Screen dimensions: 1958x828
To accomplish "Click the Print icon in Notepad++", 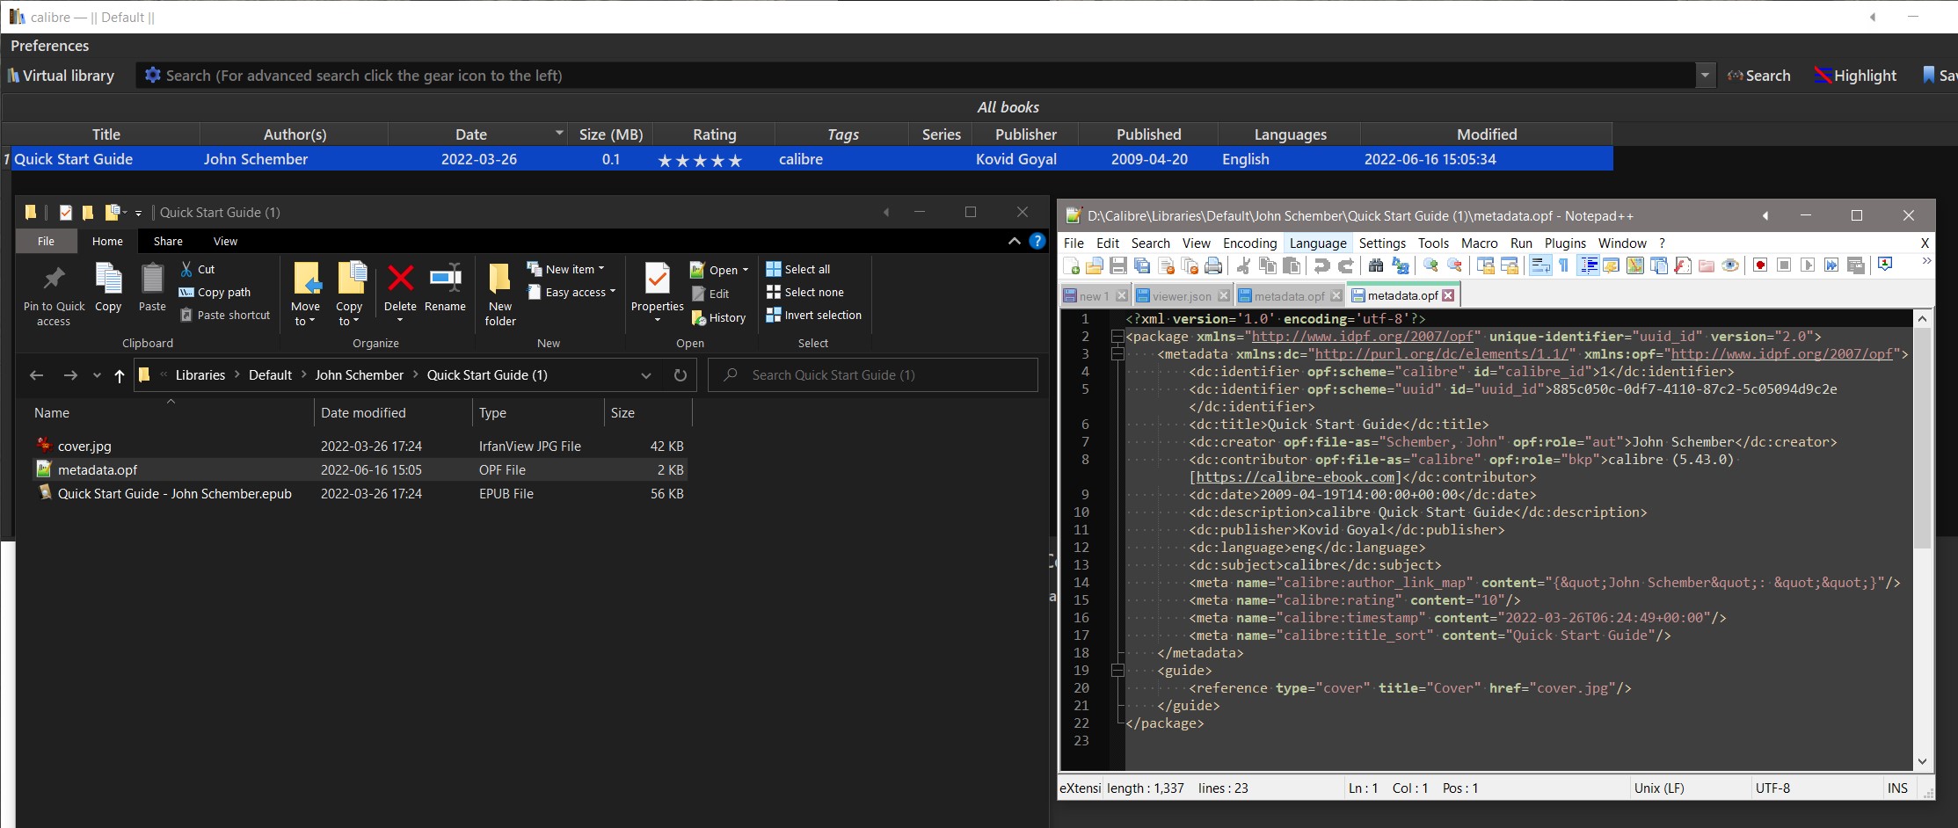I will tap(1214, 265).
